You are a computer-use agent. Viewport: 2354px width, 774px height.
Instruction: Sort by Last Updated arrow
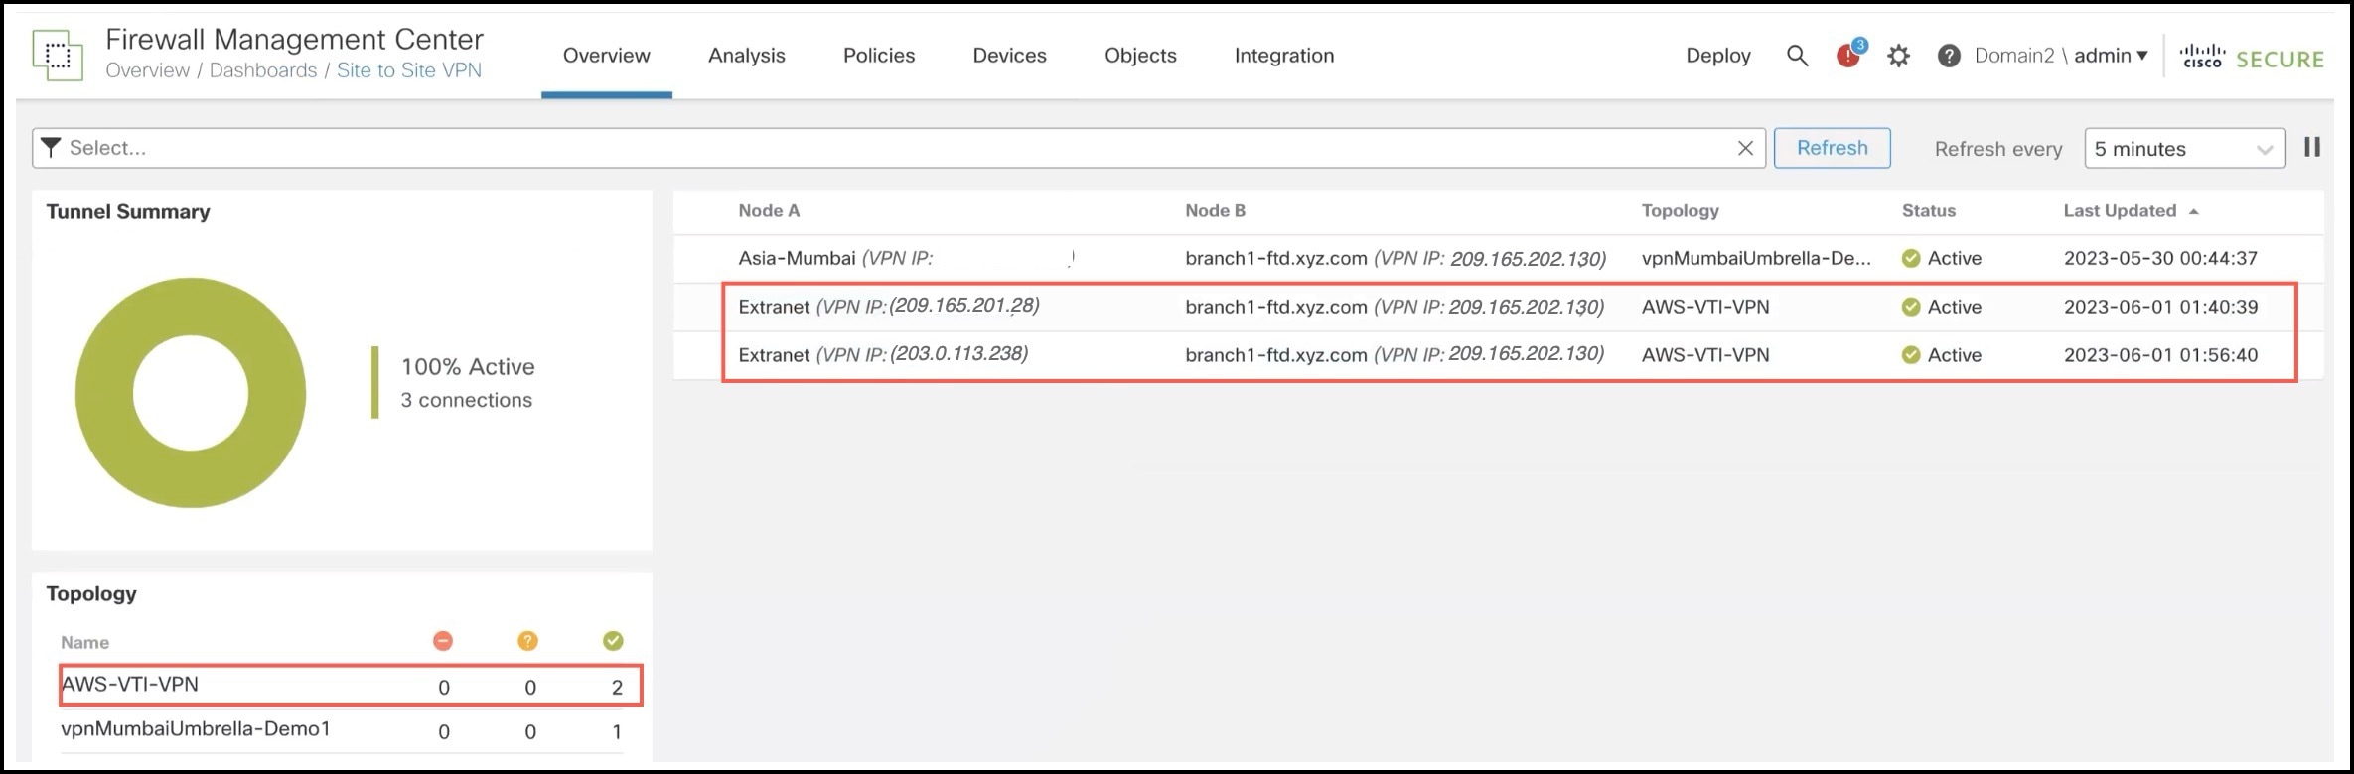point(2193,211)
